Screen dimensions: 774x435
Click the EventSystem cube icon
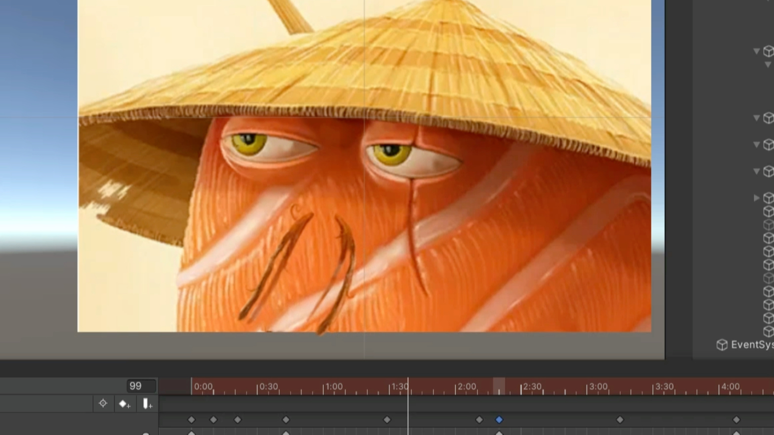(x=723, y=345)
